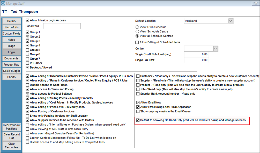Switch to the Sales Budget tab
Viewport: 260px width, 153px height.
point(11,71)
